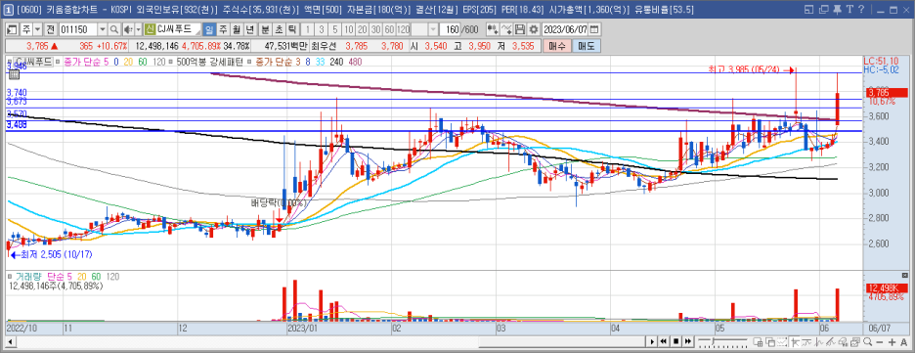Click the 12,498K volume tag on axis
This screenshot has height=353, width=915.
click(x=887, y=289)
